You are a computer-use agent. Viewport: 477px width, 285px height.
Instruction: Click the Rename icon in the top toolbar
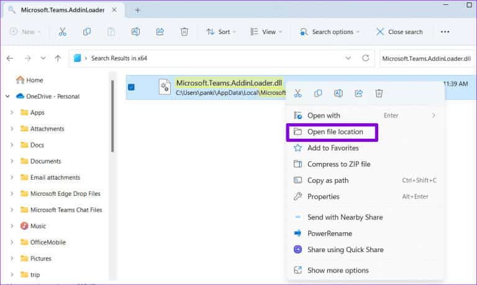click(x=135, y=32)
